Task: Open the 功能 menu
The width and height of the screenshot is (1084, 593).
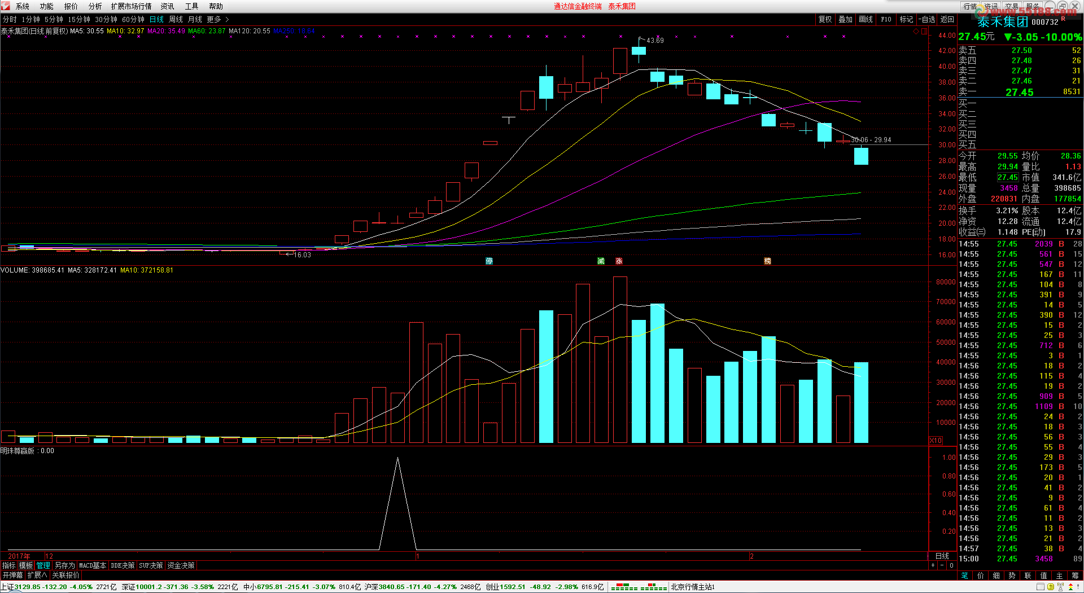Action: pos(47,6)
